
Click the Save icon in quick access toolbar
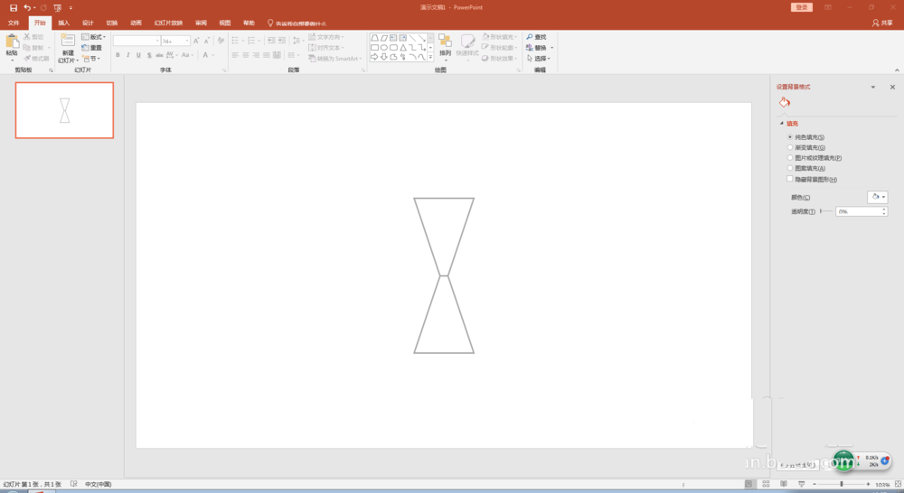click(x=14, y=7)
